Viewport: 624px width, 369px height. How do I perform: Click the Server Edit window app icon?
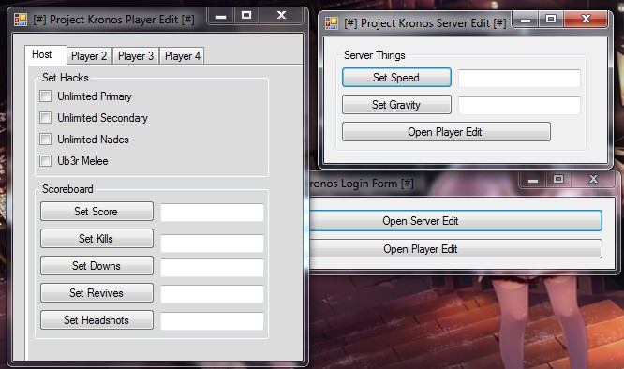click(331, 23)
